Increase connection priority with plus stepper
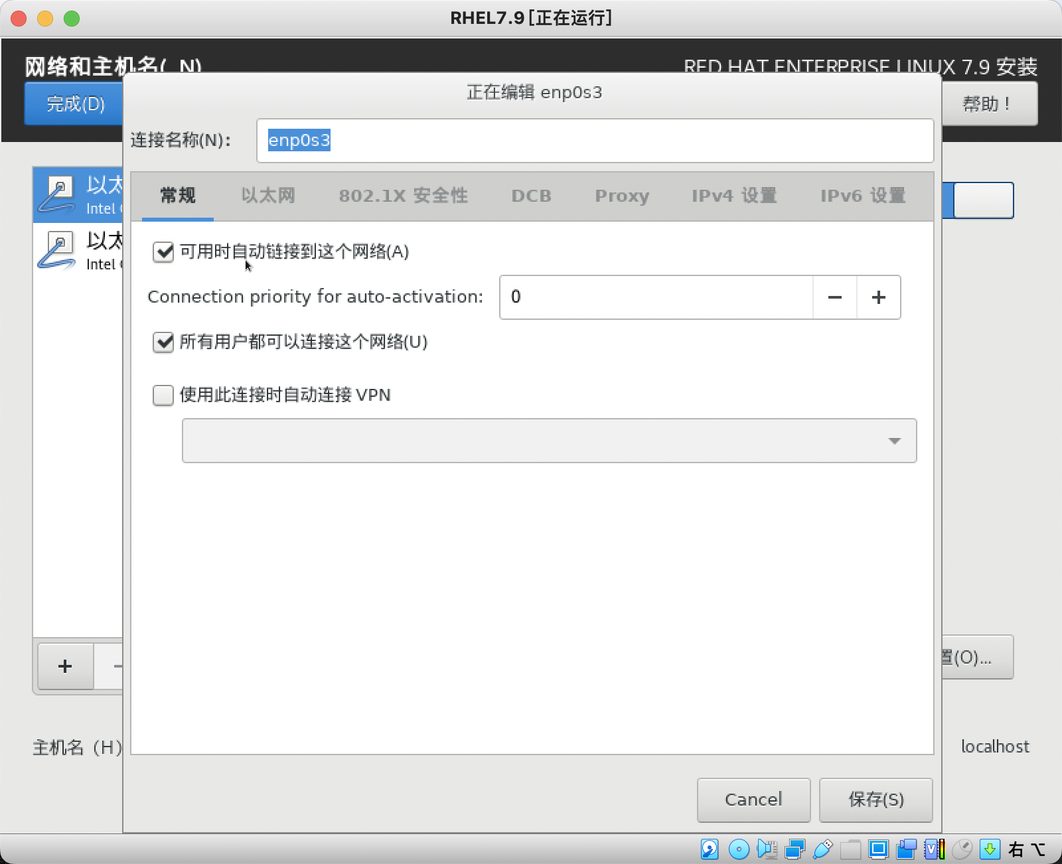Viewport: 1062px width, 864px height. (878, 297)
